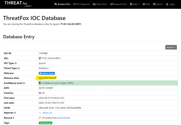Click the help icon beside IOC Type

click(16, 63)
